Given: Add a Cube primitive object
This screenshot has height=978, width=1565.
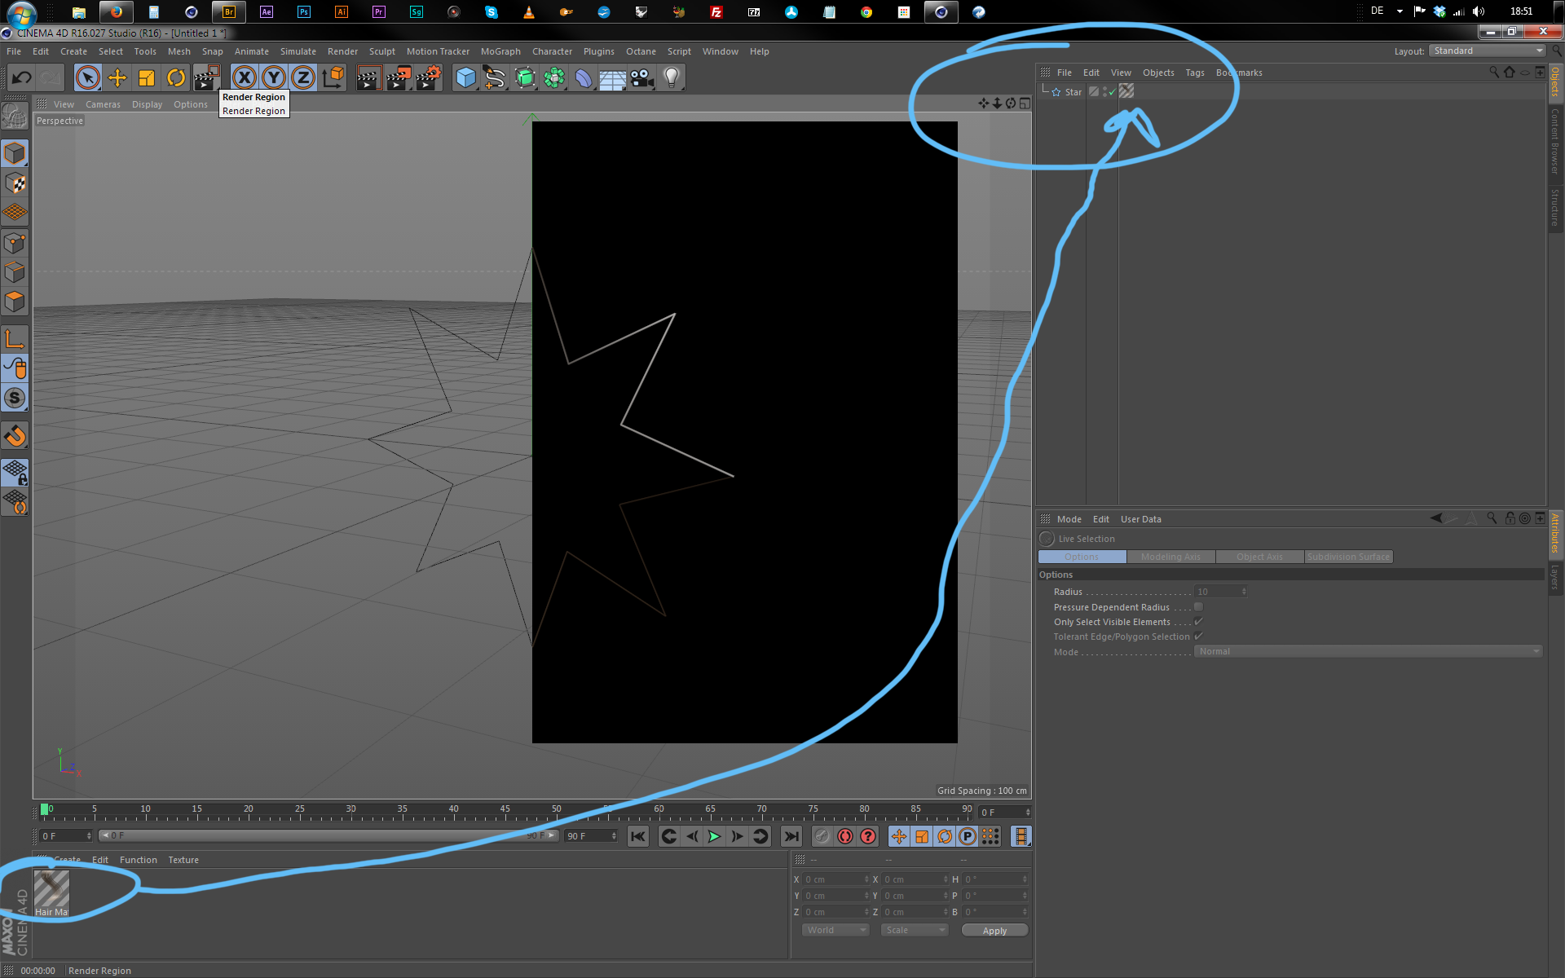Looking at the screenshot, I should point(465,78).
